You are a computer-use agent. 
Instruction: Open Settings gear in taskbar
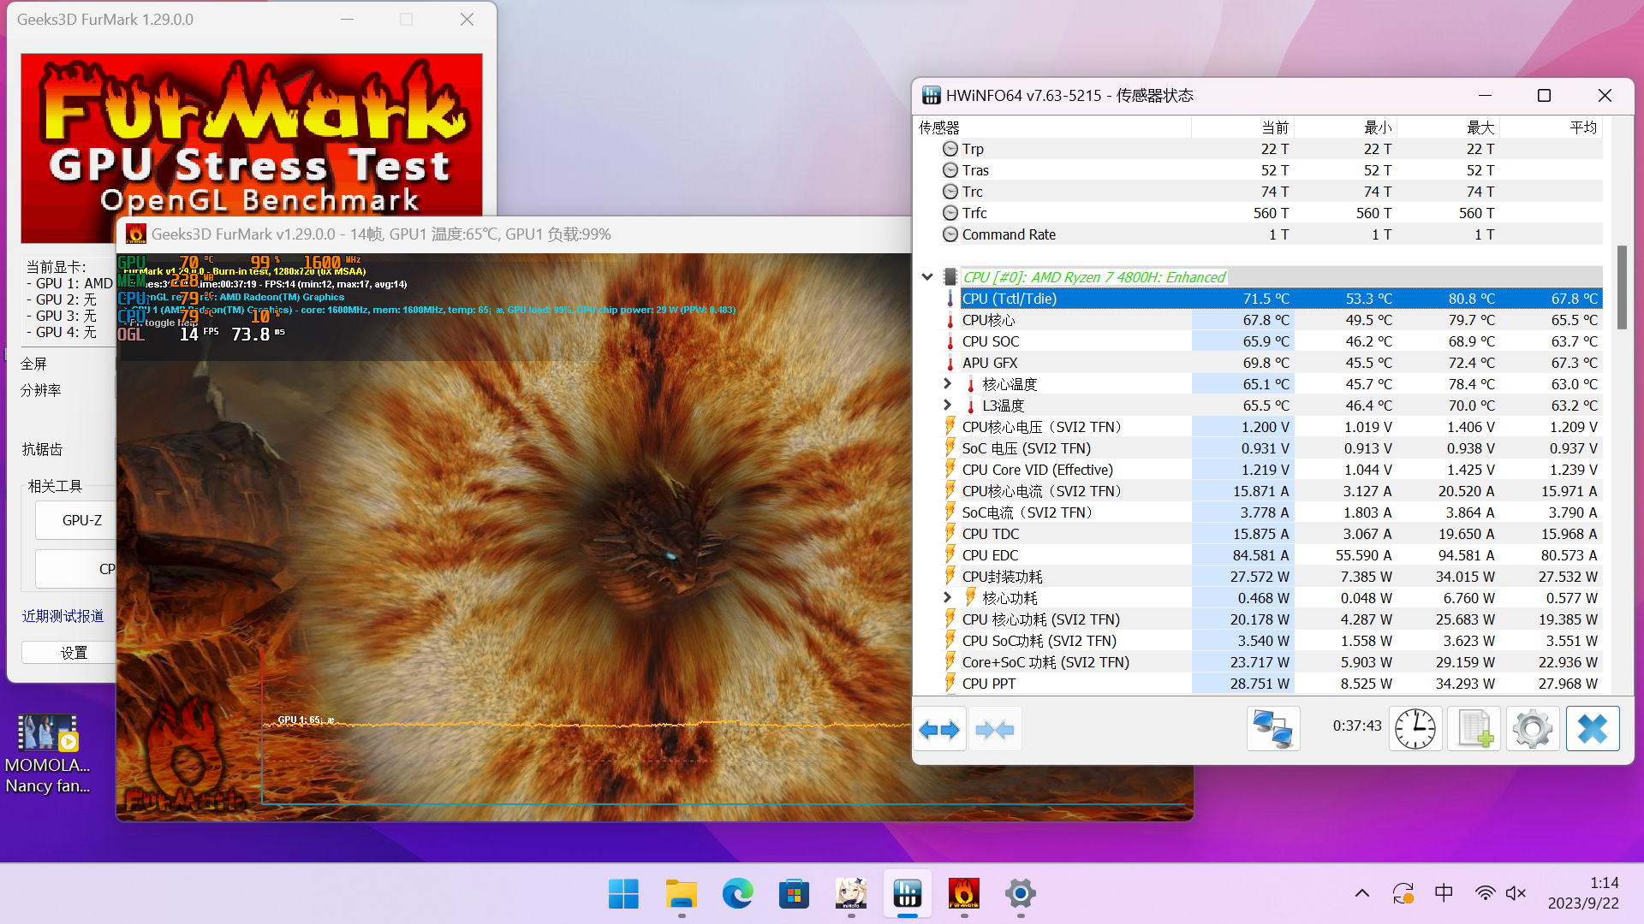click(x=1021, y=894)
